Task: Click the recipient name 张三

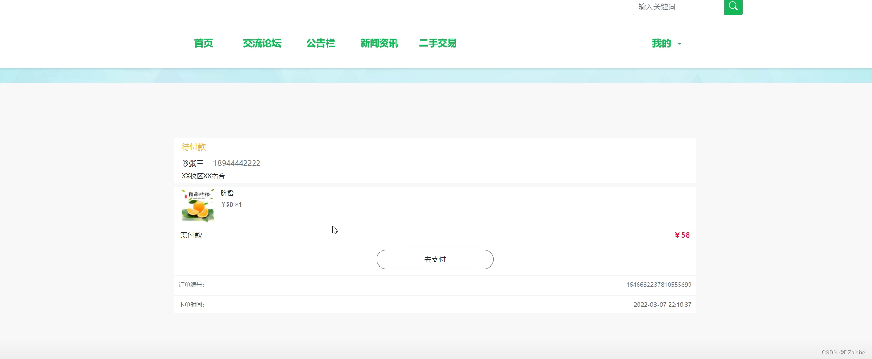Action: [196, 163]
